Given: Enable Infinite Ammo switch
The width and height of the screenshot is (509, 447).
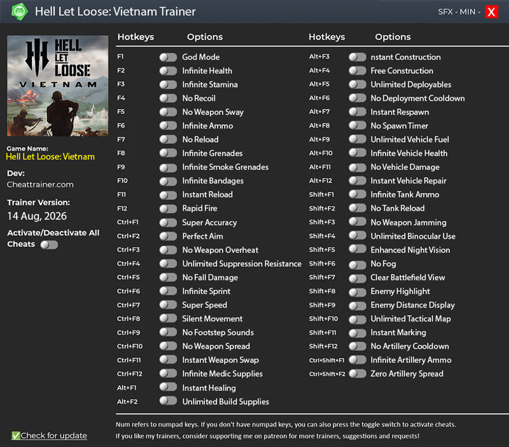Looking at the screenshot, I should (x=168, y=125).
